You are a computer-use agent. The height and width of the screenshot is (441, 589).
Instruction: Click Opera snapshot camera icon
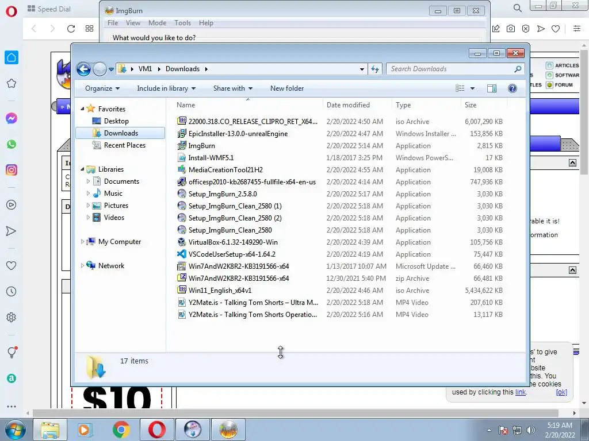click(511, 29)
